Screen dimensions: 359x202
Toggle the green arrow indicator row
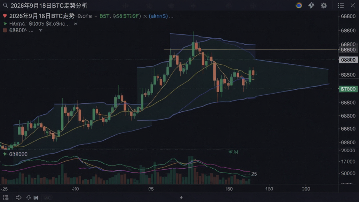click(5, 23)
